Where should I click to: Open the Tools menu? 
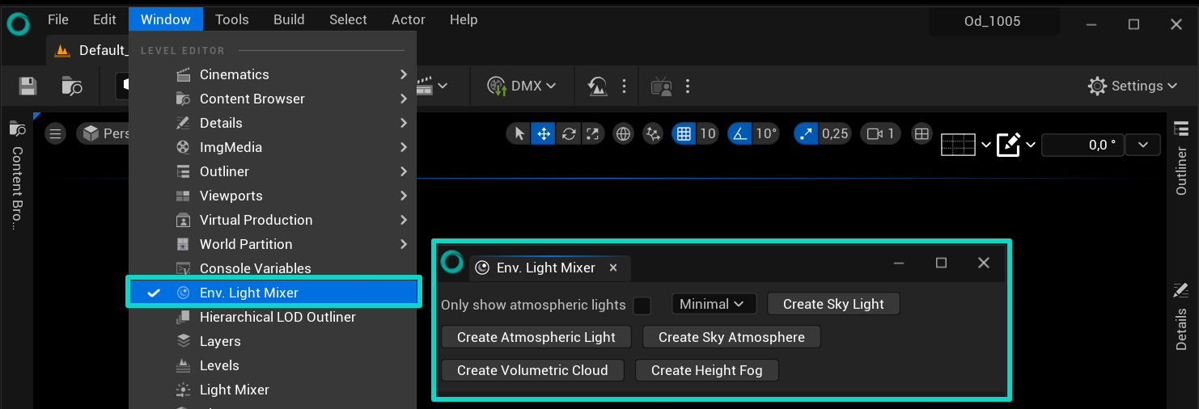[x=231, y=19]
